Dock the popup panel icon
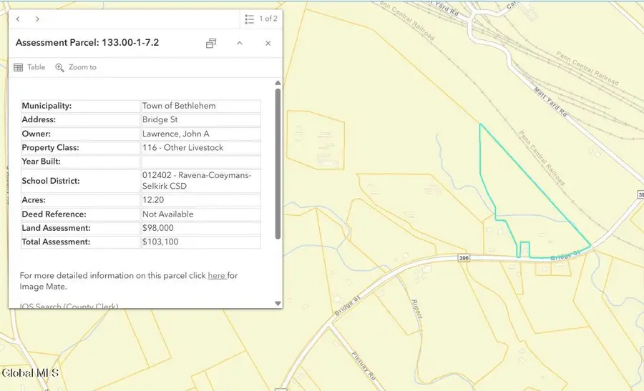This screenshot has width=644, height=391. pos(211,43)
